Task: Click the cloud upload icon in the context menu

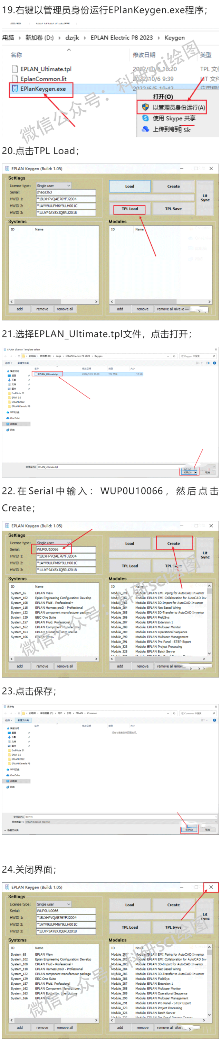Action: coord(145,129)
